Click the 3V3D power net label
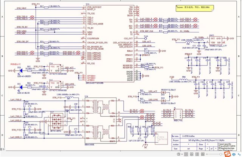242x157 pixels. click(x=172, y=77)
